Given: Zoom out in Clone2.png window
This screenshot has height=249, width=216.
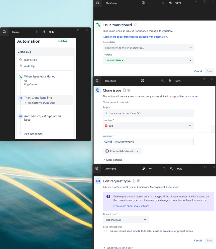Looking at the screenshot, I should (x=162, y=81).
